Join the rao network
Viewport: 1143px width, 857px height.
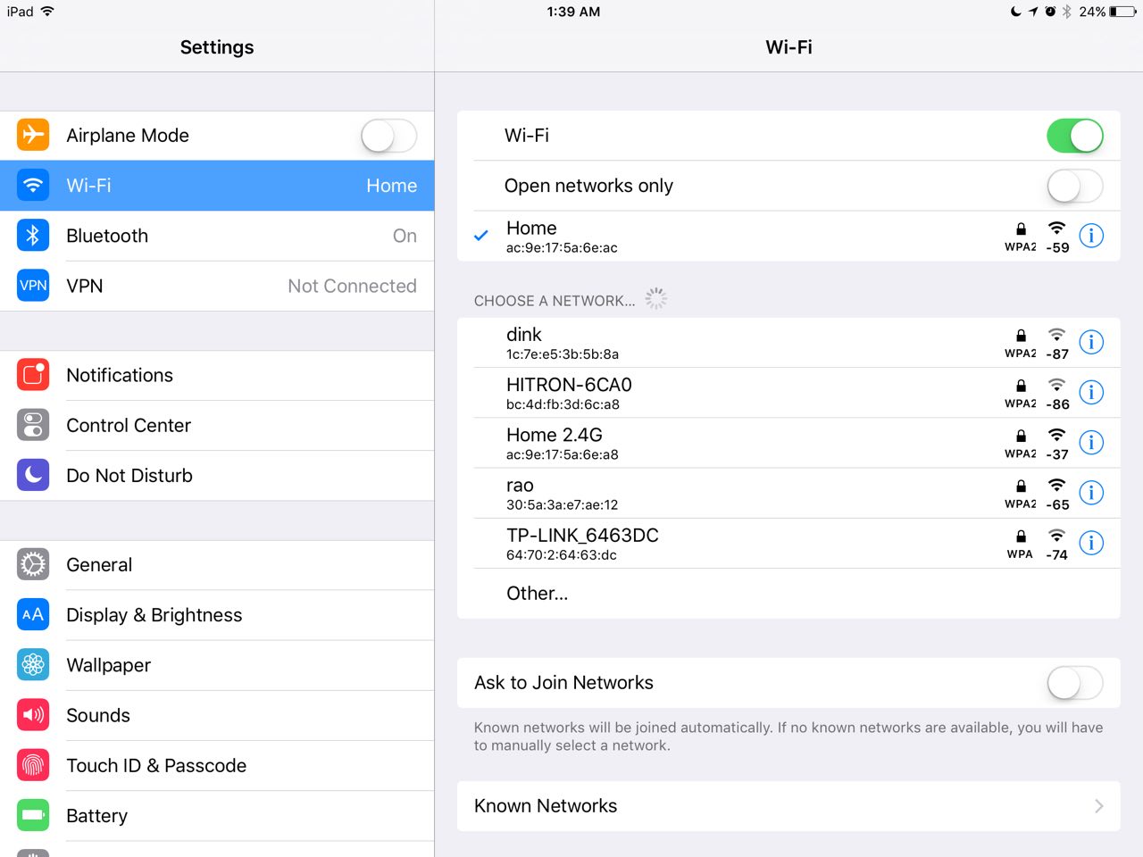tap(788, 493)
